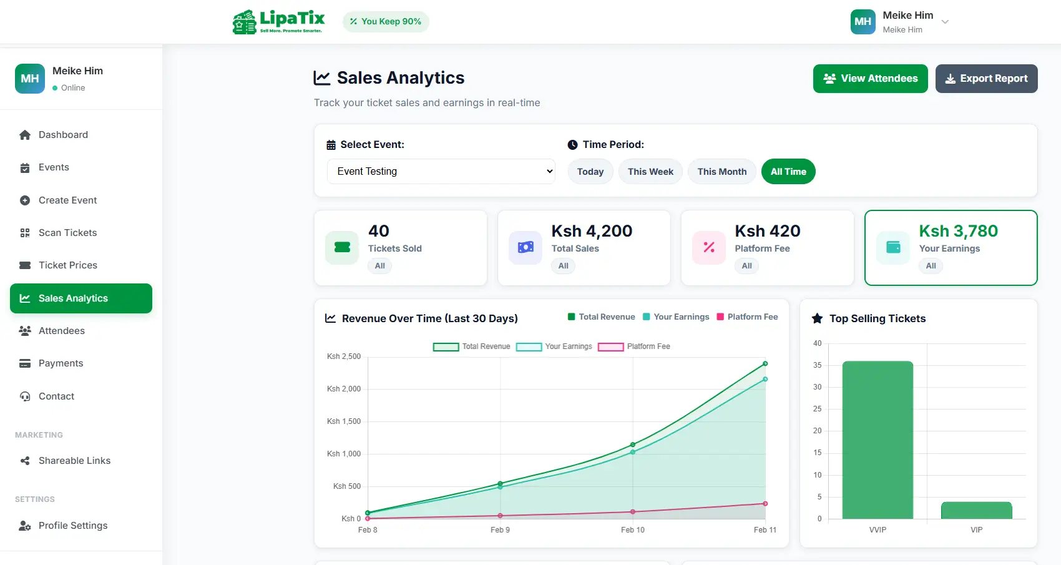This screenshot has width=1061, height=565.
Task: Go to Profile Settings
Action: pos(81,526)
